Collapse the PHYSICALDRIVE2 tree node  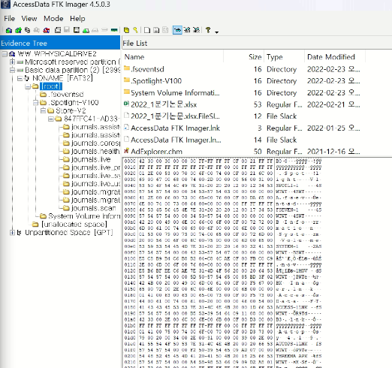tap(5, 54)
